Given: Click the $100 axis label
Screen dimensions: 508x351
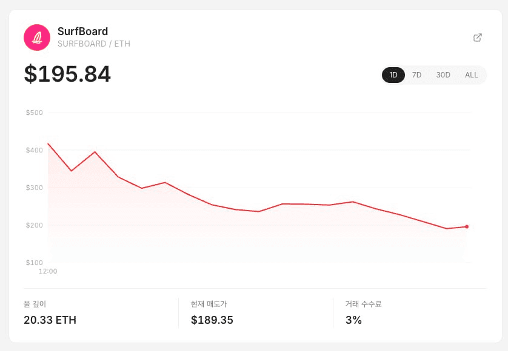Looking at the screenshot, I should pyautogui.click(x=35, y=263).
